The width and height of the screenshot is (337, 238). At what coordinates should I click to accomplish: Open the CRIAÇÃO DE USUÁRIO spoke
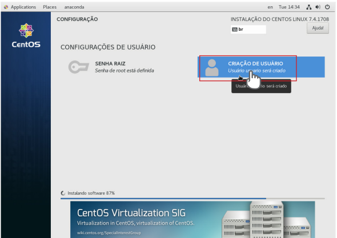(261, 67)
